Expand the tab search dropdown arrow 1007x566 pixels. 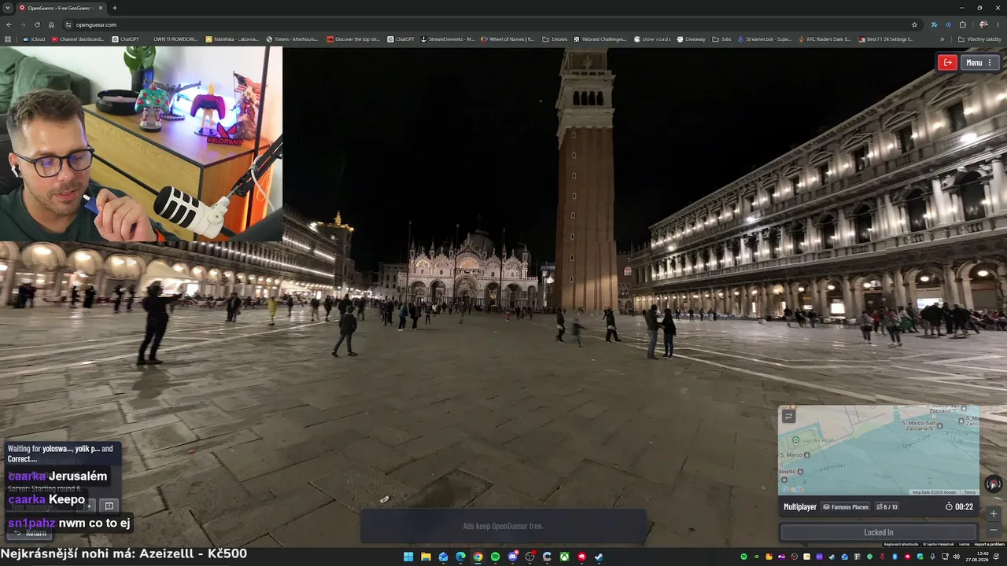point(8,8)
